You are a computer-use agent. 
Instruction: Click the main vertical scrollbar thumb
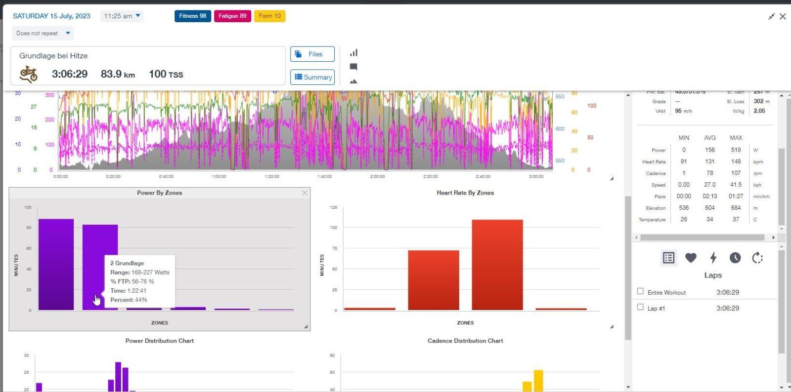tap(628, 268)
